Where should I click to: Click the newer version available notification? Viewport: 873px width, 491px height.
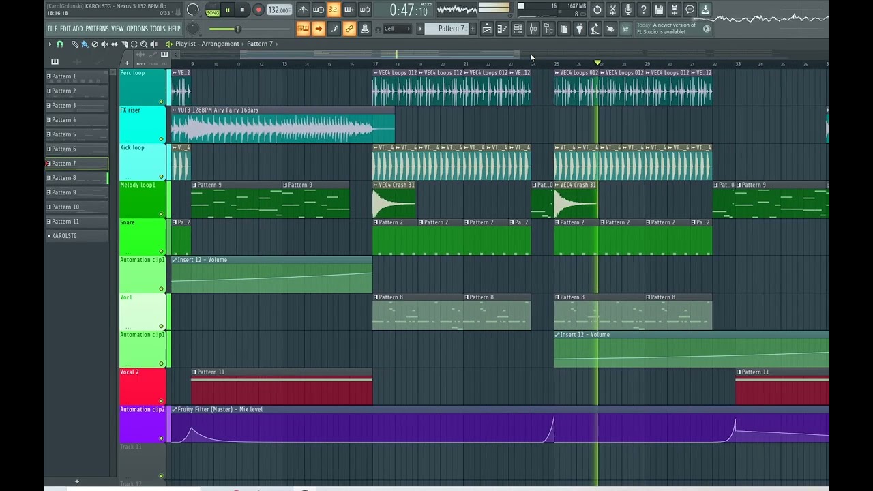672,29
